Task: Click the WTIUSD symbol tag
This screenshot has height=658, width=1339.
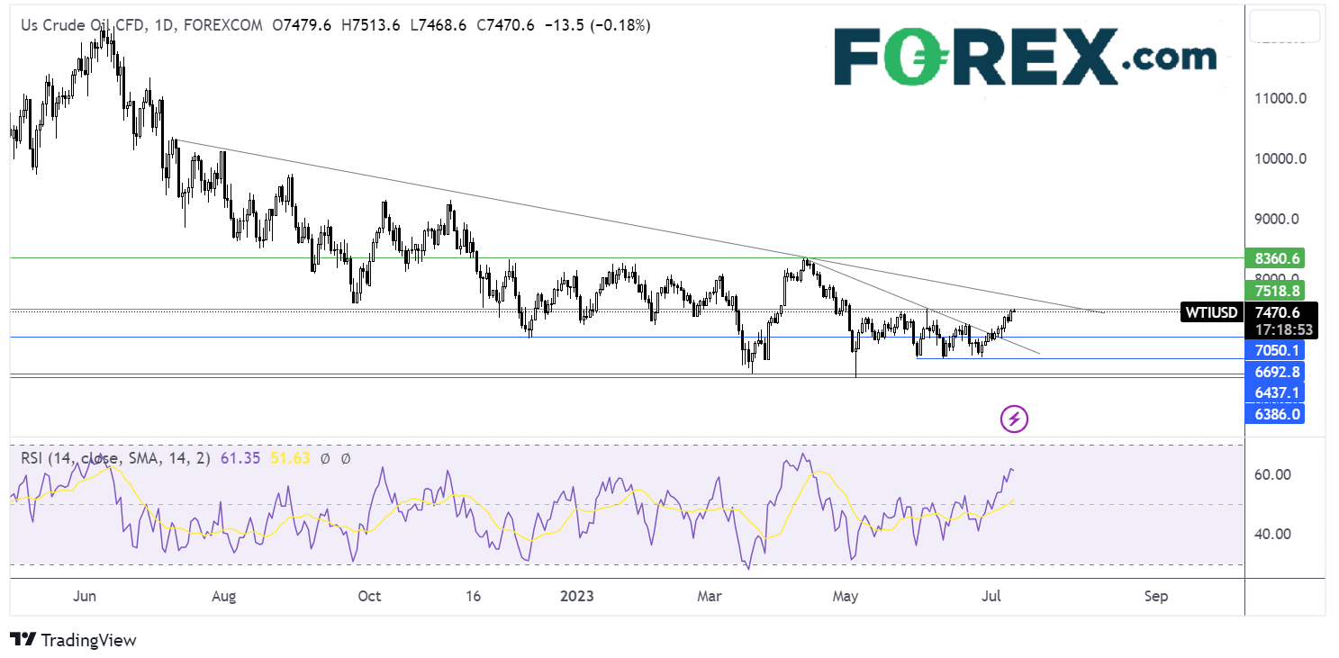Action: [x=1212, y=312]
